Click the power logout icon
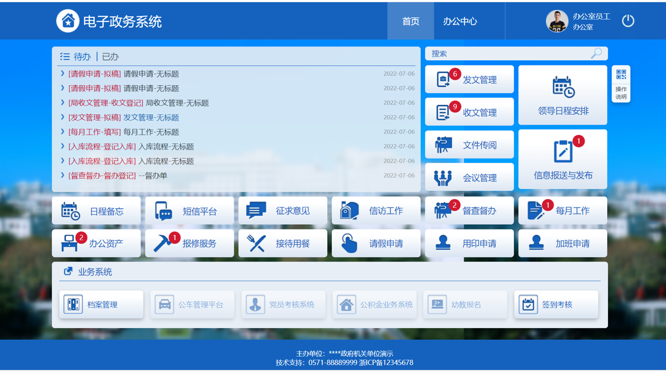Image resolution: width=666 pixels, height=371 pixels. point(627,21)
